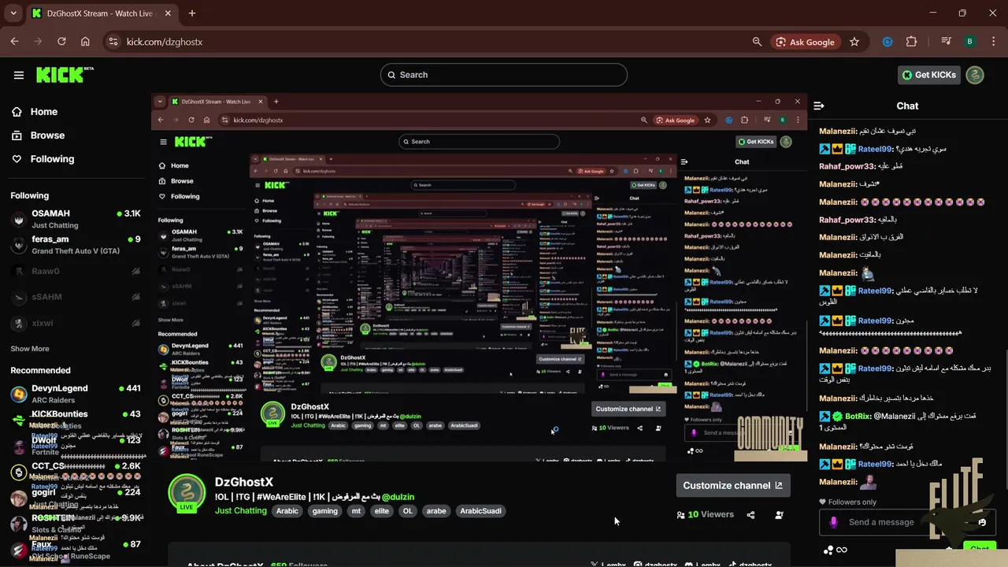Image resolution: width=1008 pixels, height=567 pixels.
Task: Click the blue extension icon in toolbar
Action: tap(888, 42)
